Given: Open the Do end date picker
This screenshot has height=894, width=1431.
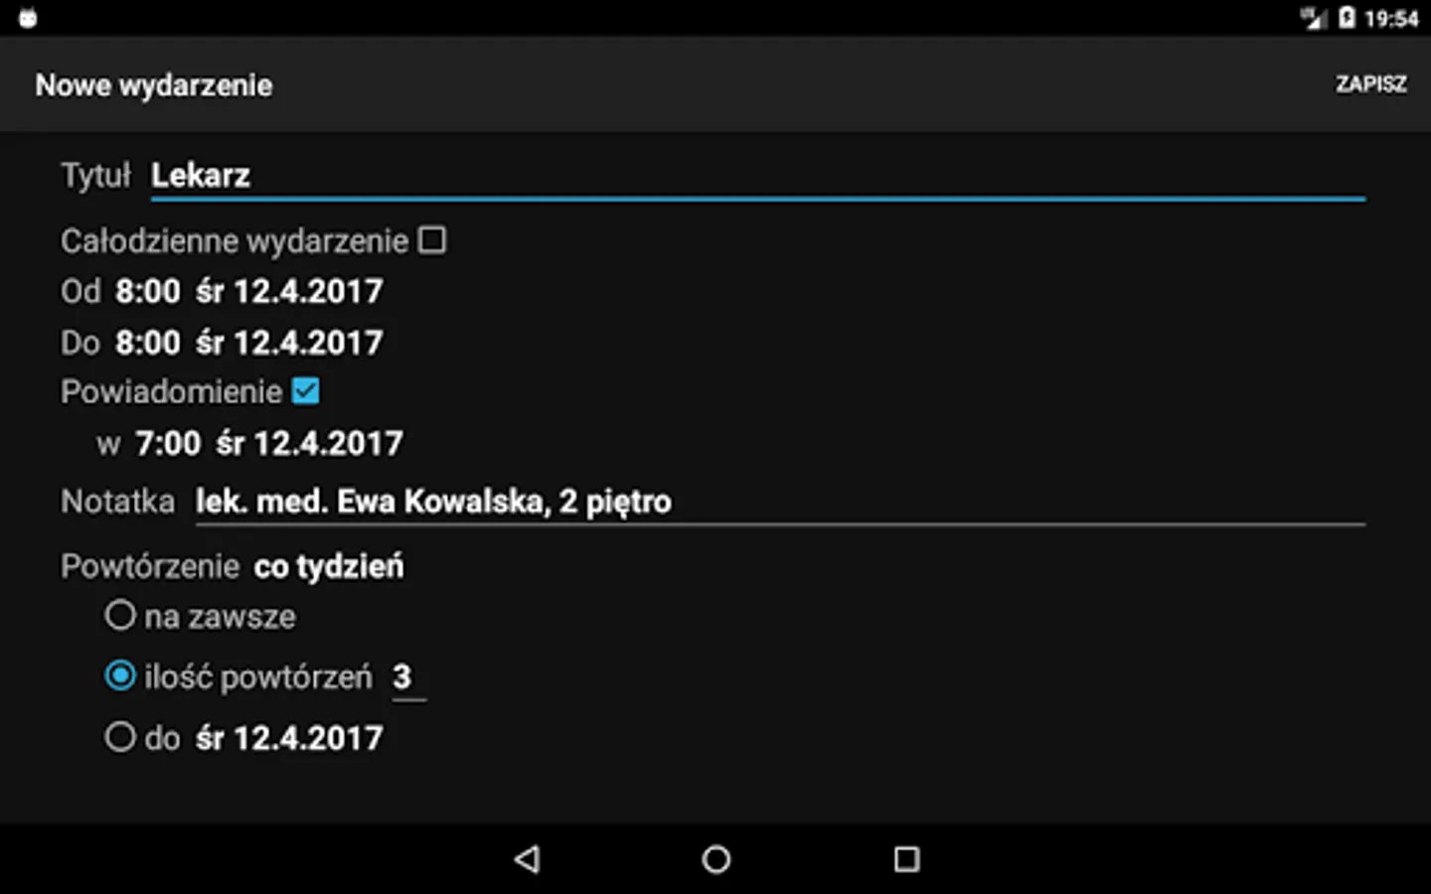Looking at the screenshot, I should click(289, 343).
